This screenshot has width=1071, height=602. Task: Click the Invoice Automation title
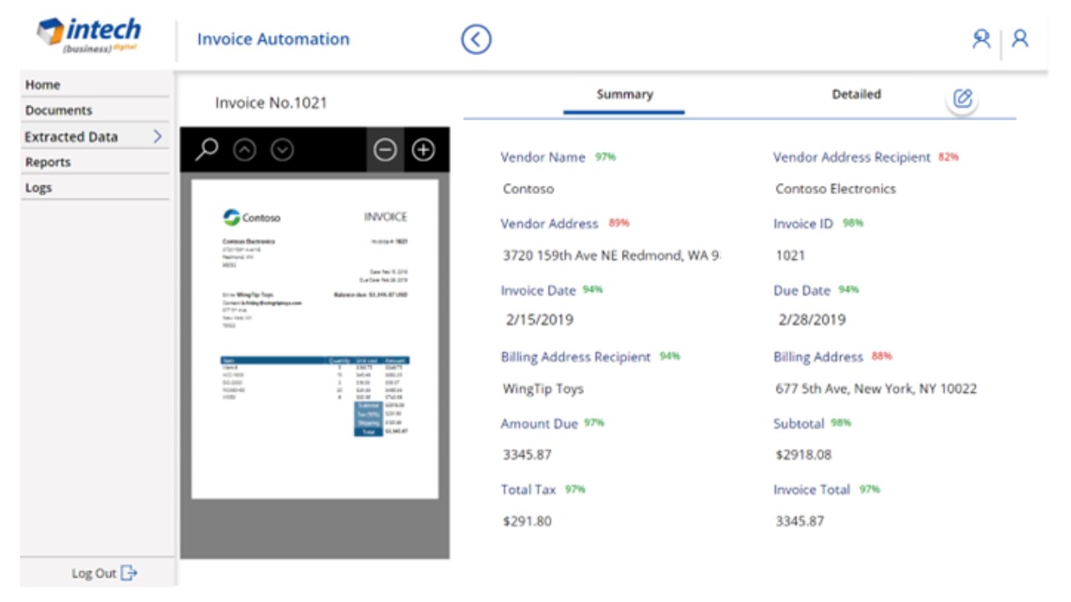pos(273,39)
